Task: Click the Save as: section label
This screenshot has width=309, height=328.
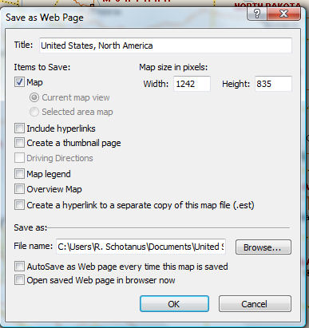Action: [30, 227]
